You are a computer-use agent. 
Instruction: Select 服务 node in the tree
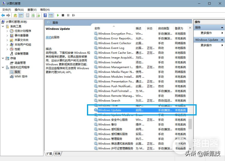click(17, 72)
